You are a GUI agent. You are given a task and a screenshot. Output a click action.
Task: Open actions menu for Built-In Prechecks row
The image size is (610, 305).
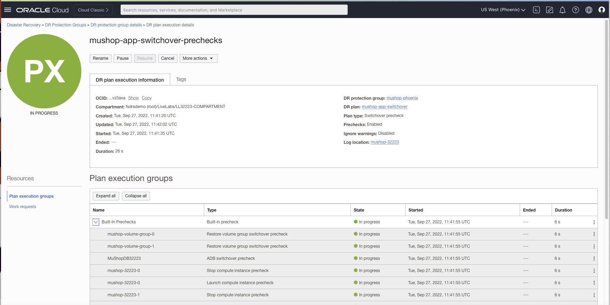[594, 222]
